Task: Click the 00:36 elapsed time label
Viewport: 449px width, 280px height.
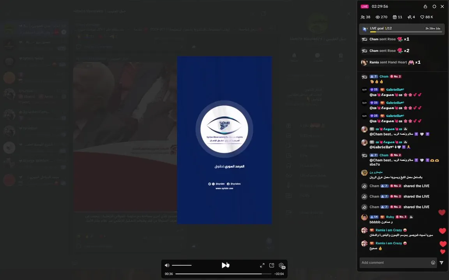Action: 169,274
